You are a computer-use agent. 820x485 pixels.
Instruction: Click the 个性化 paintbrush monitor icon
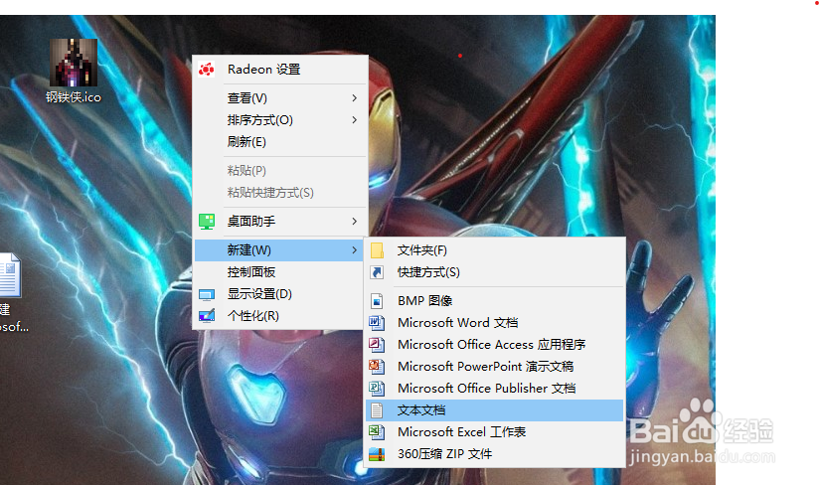(x=207, y=316)
